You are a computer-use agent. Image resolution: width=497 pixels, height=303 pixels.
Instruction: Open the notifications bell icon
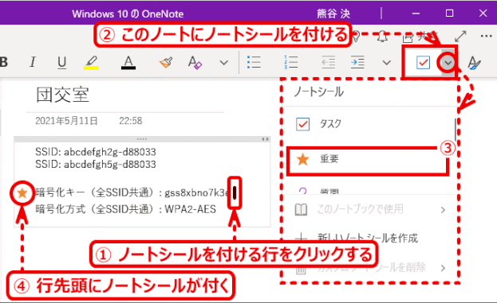tap(383, 37)
